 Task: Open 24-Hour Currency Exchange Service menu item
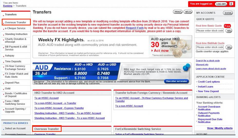tap(15, 68)
